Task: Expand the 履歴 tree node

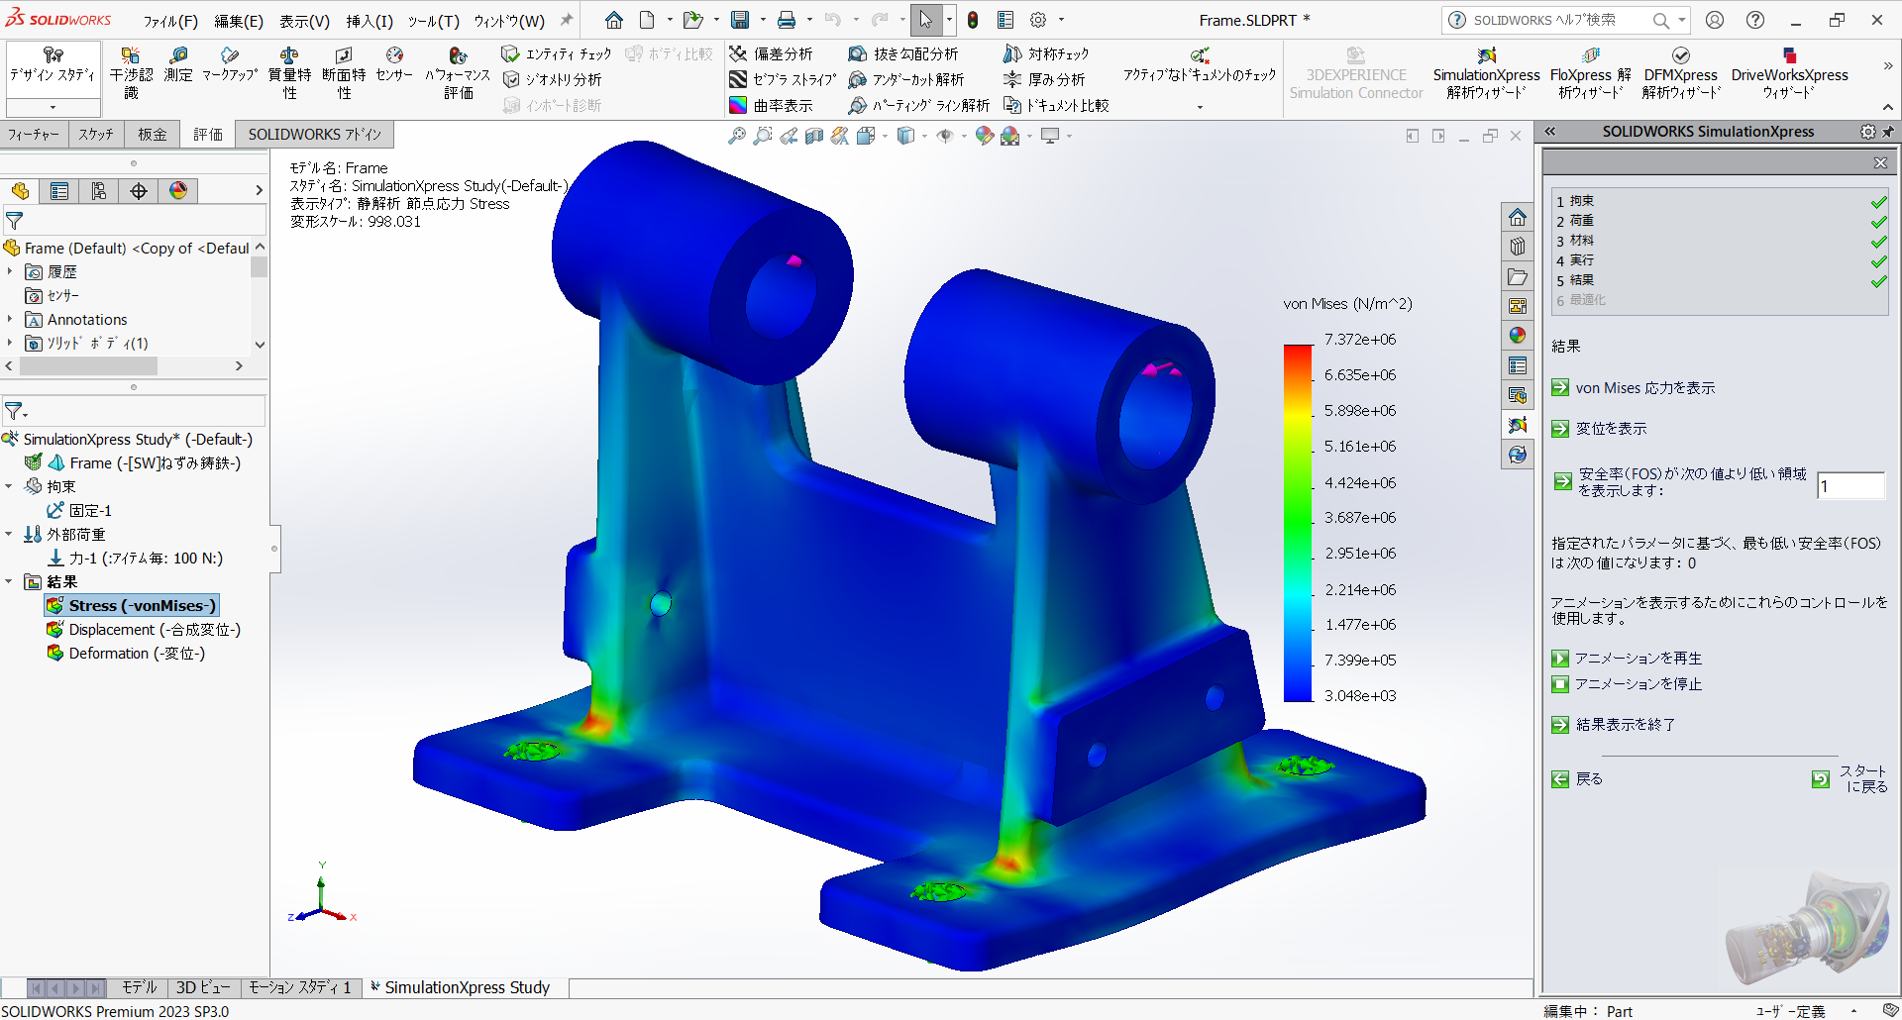Action: [10, 271]
